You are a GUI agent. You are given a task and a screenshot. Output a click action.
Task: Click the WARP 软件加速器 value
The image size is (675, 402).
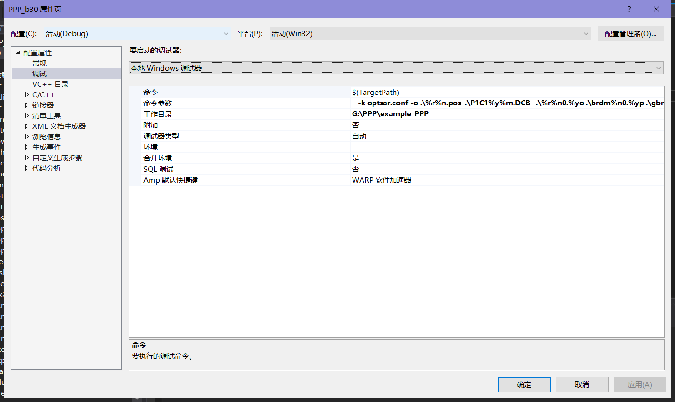[x=382, y=180]
